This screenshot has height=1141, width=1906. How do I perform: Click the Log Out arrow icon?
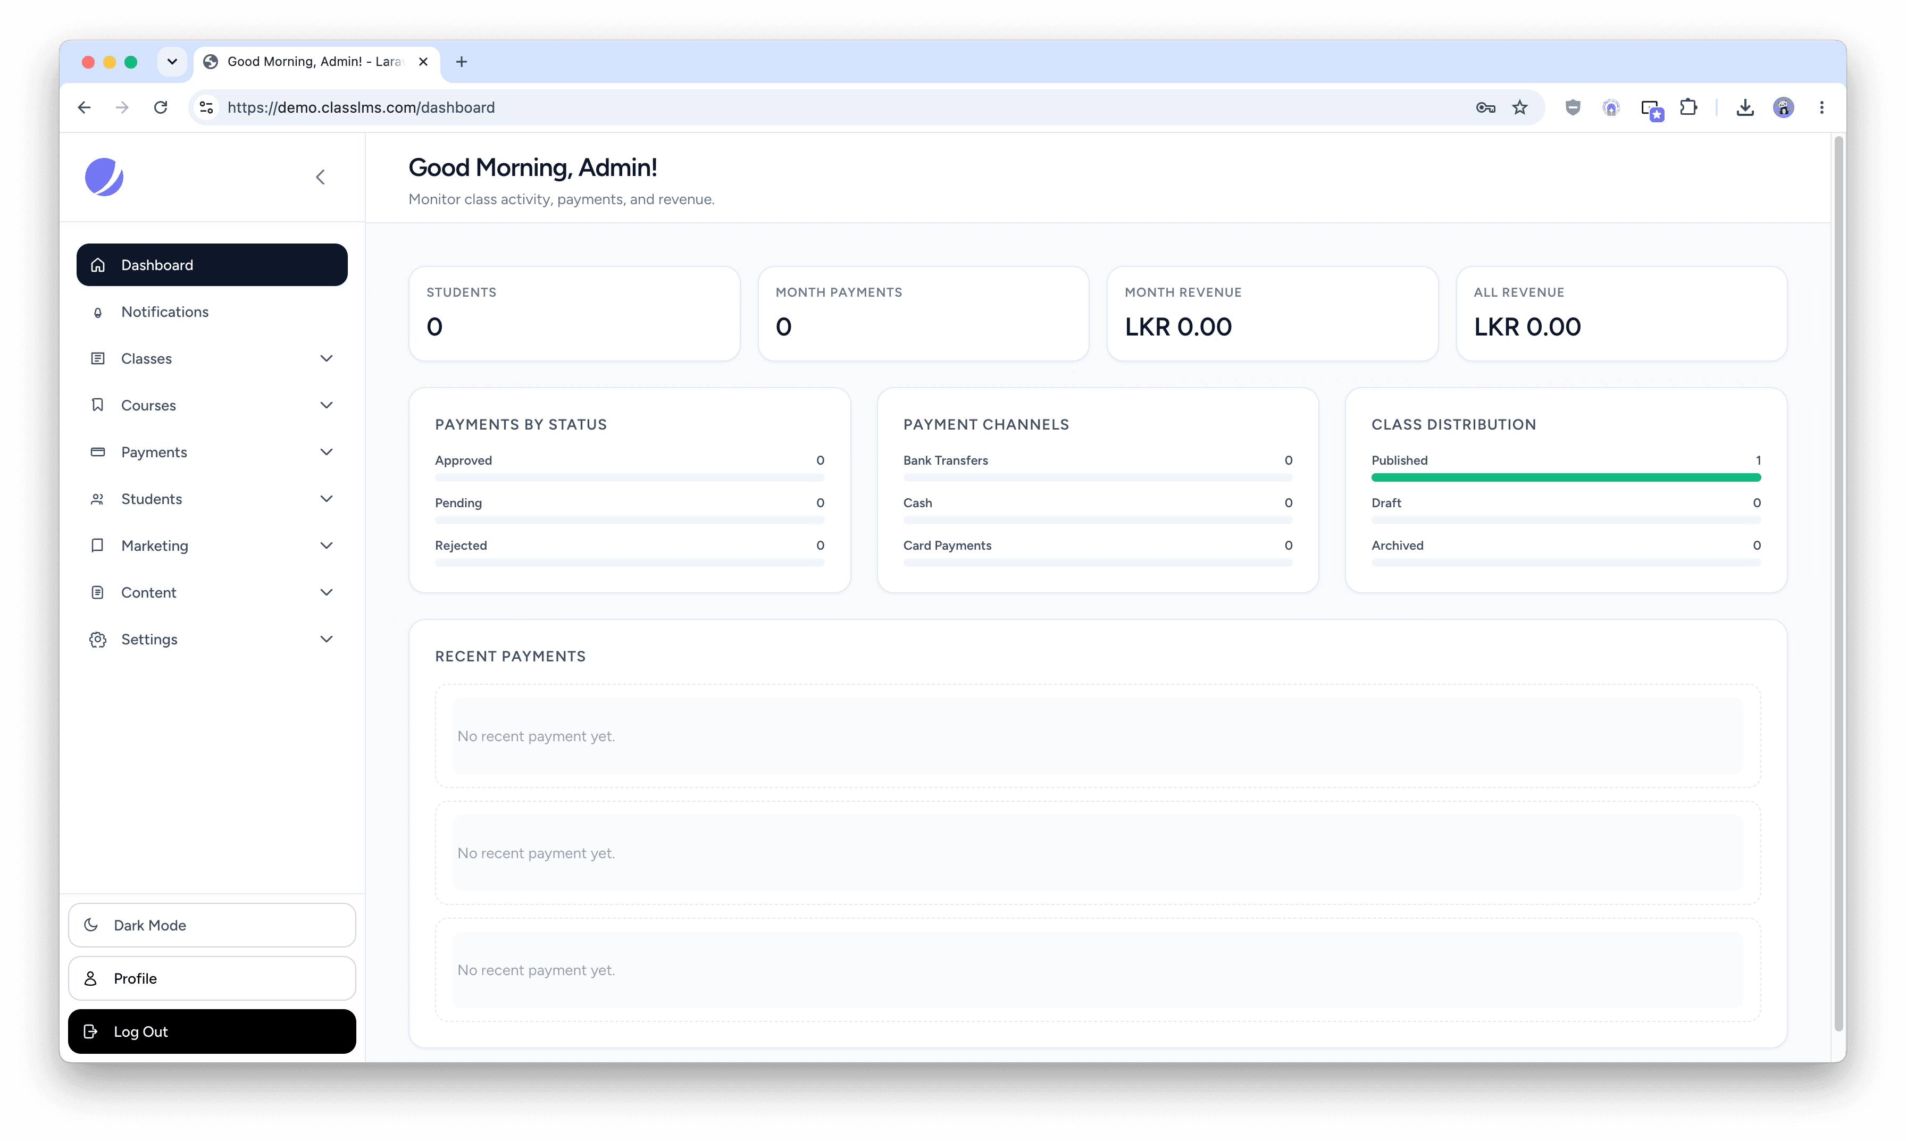click(91, 1032)
